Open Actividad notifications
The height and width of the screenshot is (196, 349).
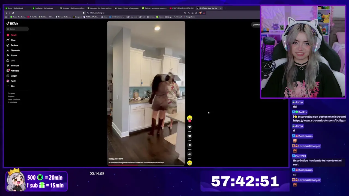(x=13, y=71)
